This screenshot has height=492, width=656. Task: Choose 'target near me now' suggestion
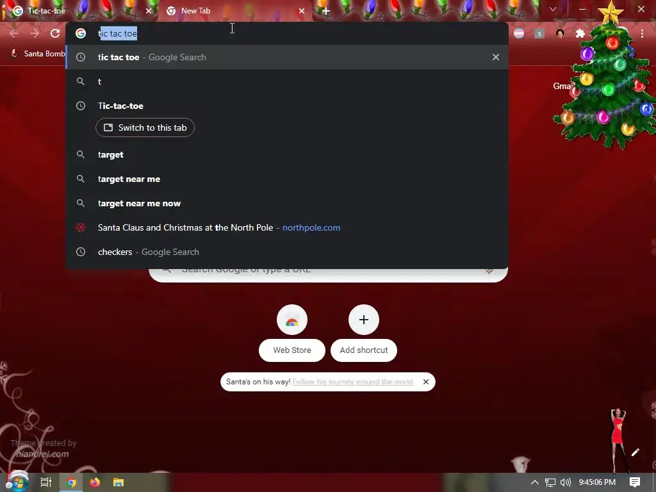287,203
